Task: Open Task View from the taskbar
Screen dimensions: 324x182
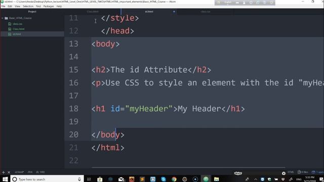Action: (x=89, y=179)
